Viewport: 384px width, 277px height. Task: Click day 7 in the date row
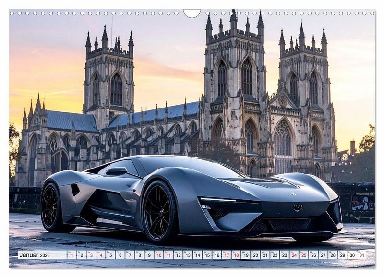point(130,255)
